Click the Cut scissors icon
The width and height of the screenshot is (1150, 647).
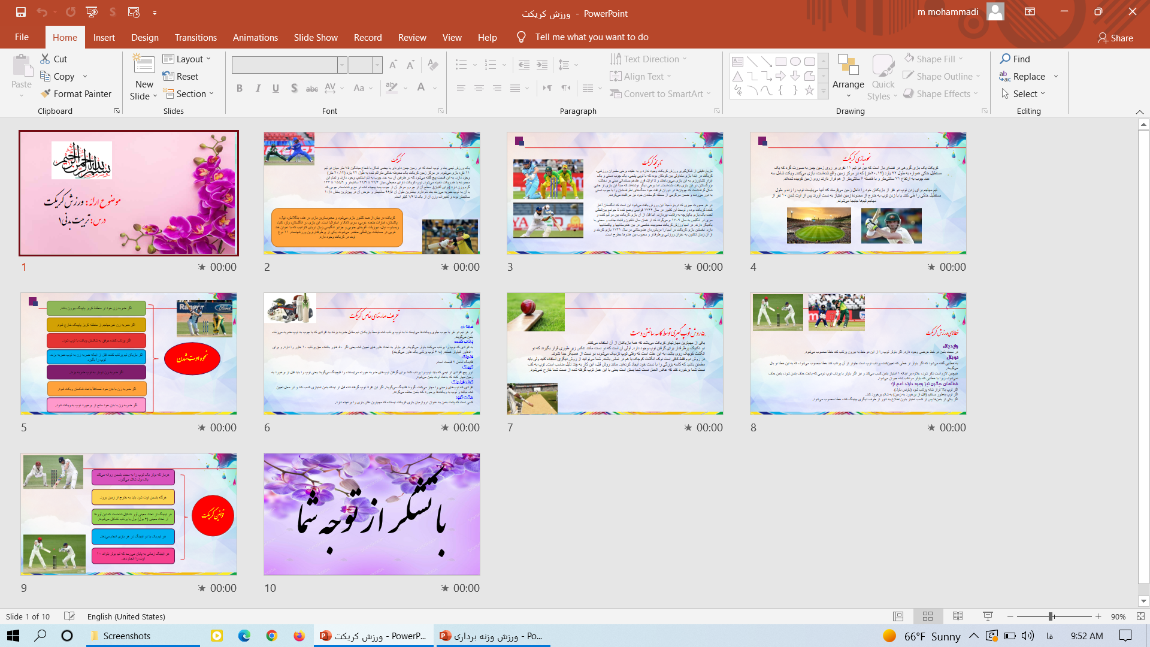click(x=45, y=59)
